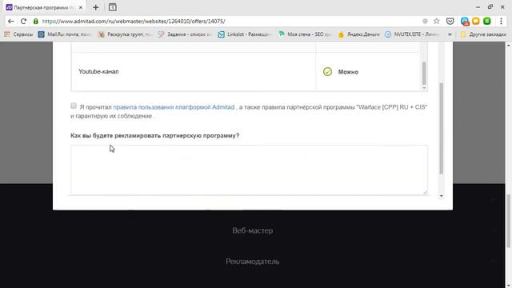Click the Можно status text
This screenshot has height=288, width=512.
pyautogui.click(x=348, y=72)
